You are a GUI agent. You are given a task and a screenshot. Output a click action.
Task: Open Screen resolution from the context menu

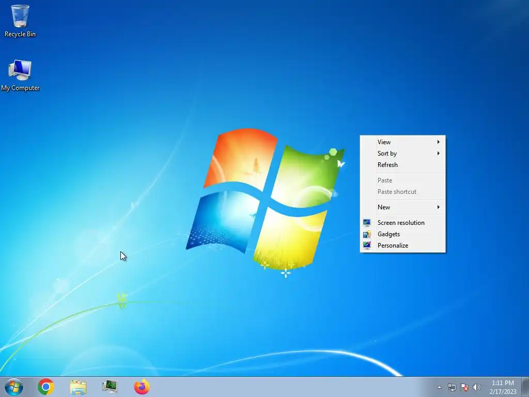coord(403,223)
